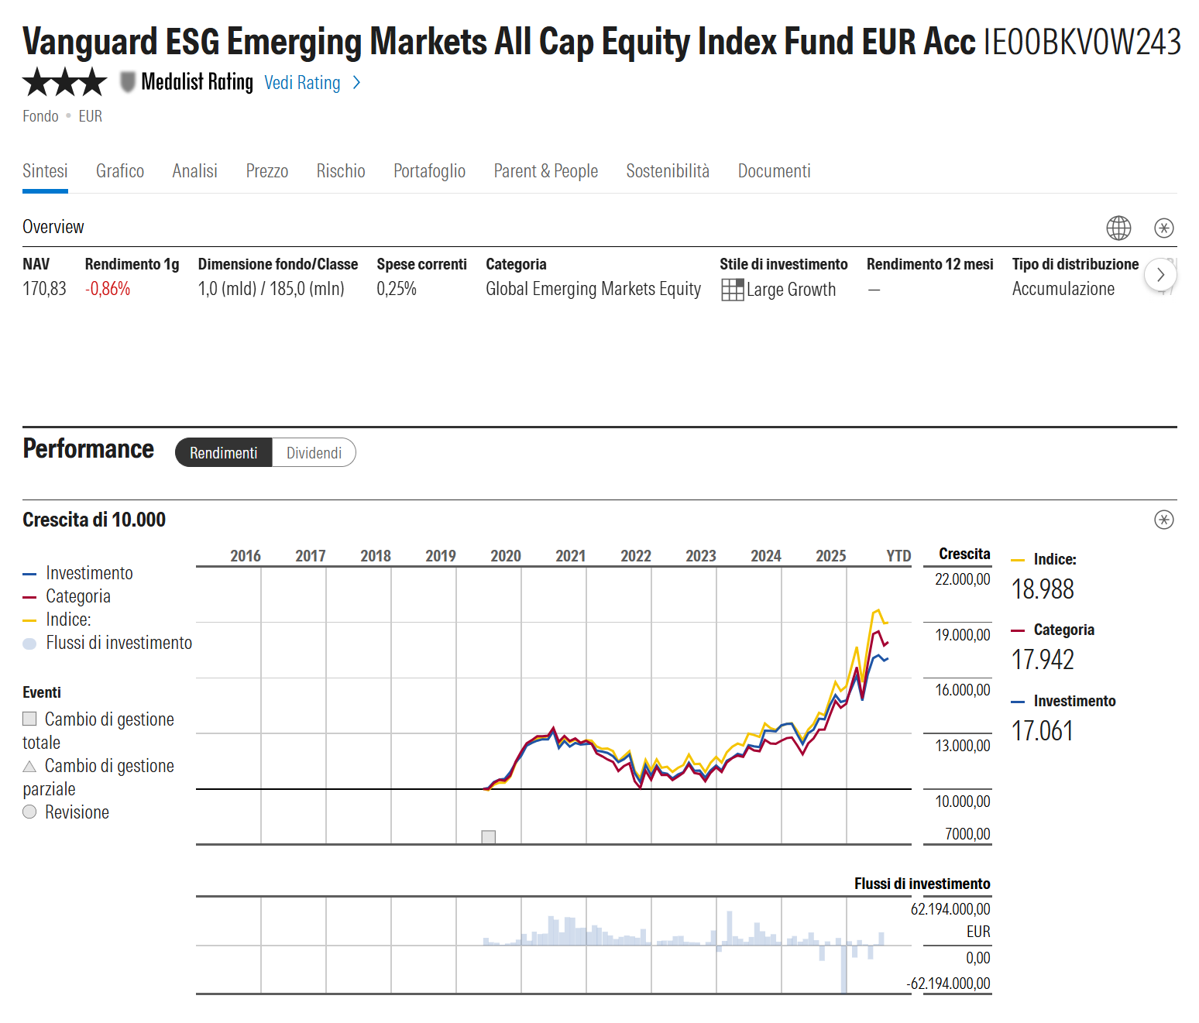Open the Sostenibilità tab
The width and height of the screenshot is (1199, 1023).
click(668, 171)
